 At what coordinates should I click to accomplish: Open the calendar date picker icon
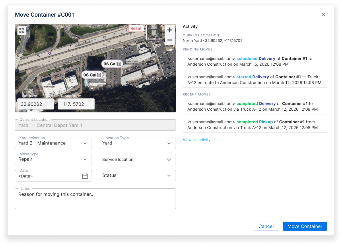click(x=85, y=176)
